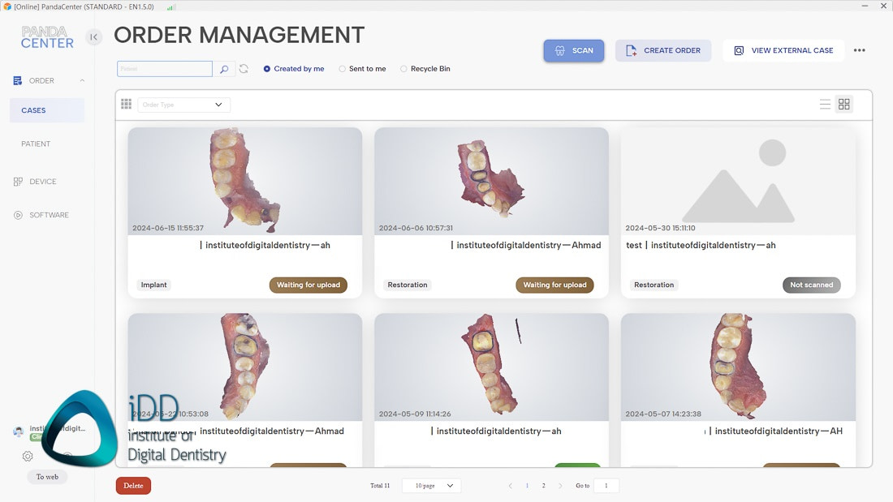Click the search magnifier icon
Image resolution: width=893 pixels, height=502 pixels.
(225, 69)
